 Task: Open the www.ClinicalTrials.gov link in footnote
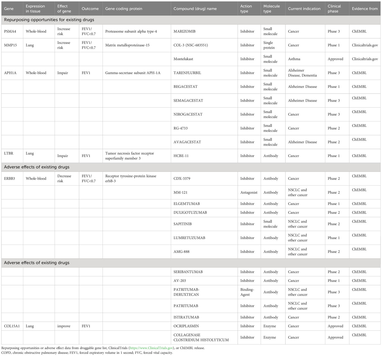click(151, 348)
